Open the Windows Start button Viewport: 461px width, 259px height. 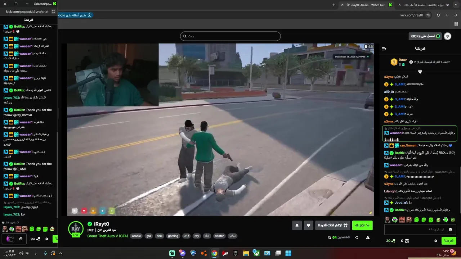(x=288, y=253)
